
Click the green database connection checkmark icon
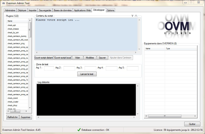(79, 130)
